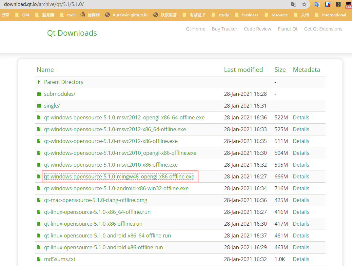352x266 pixels.
Task: Download the msvc2010_opengl-x86-offline.exe installer
Action: [x=120, y=153]
